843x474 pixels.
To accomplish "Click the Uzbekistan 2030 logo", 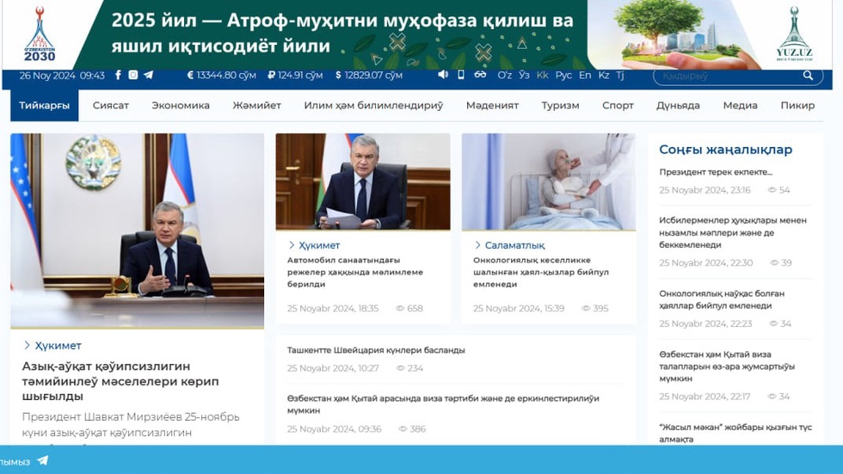I will point(40,34).
